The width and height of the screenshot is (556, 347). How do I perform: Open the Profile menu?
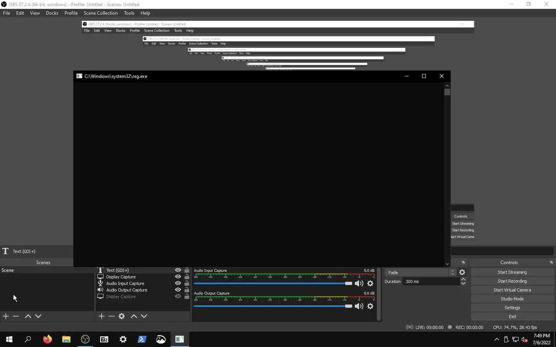pos(71,13)
